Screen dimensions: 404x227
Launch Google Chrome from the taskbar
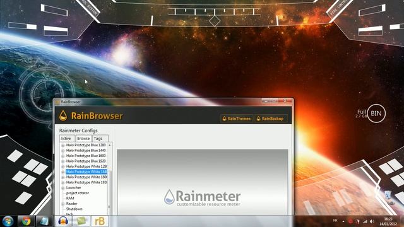point(27,221)
